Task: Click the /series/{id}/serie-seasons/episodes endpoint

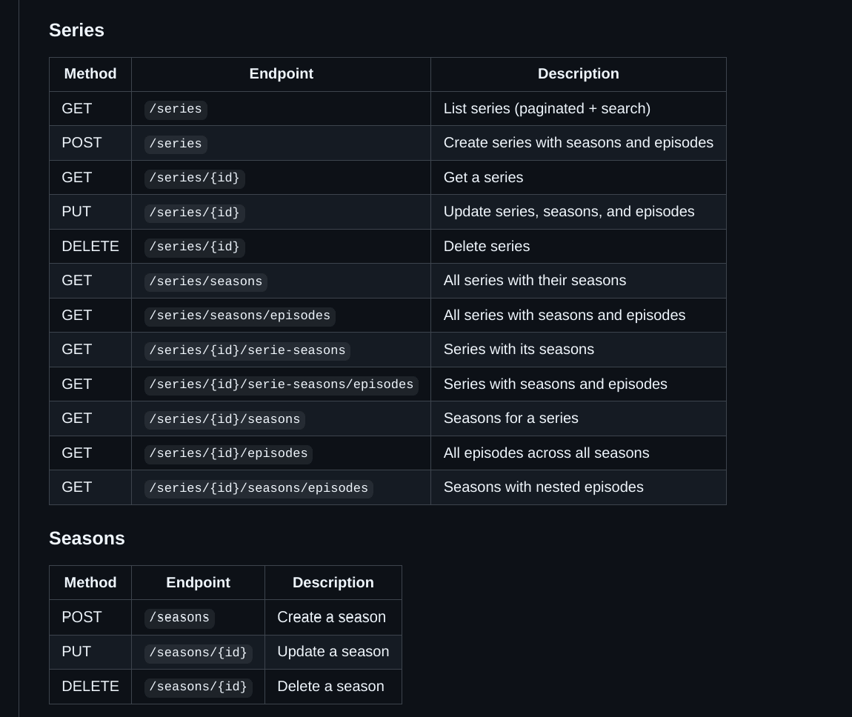Action: pyautogui.click(x=281, y=385)
